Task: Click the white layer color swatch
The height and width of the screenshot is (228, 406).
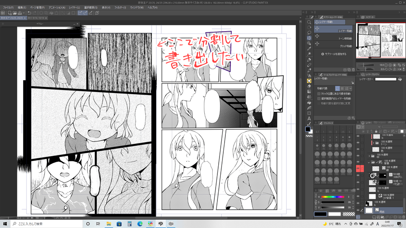Action: (x=386, y=79)
